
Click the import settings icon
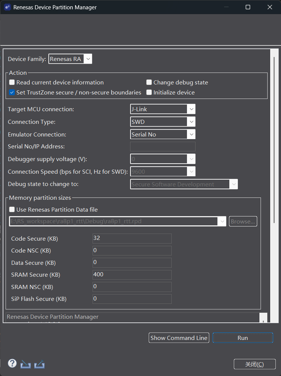pos(26,364)
